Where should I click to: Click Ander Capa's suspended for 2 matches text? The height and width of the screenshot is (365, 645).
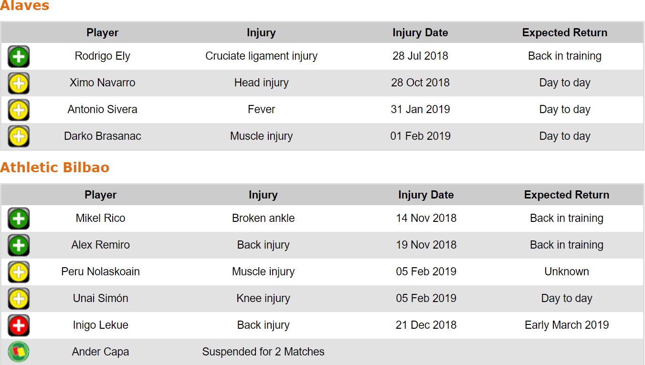click(263, 352)
